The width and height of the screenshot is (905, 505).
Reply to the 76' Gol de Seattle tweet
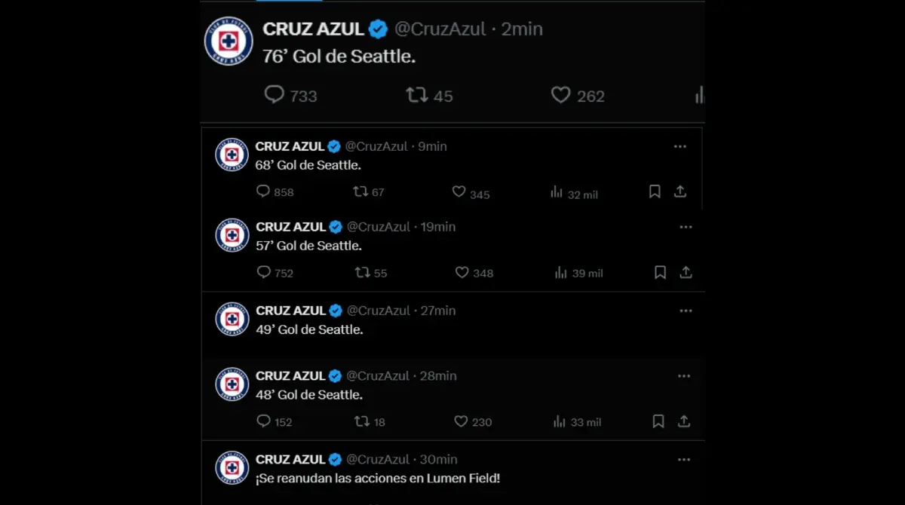pyautogui.click(x=275, y=95)
